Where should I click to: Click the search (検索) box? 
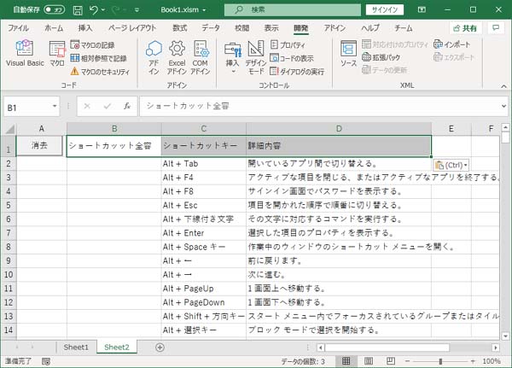point(293,9)
